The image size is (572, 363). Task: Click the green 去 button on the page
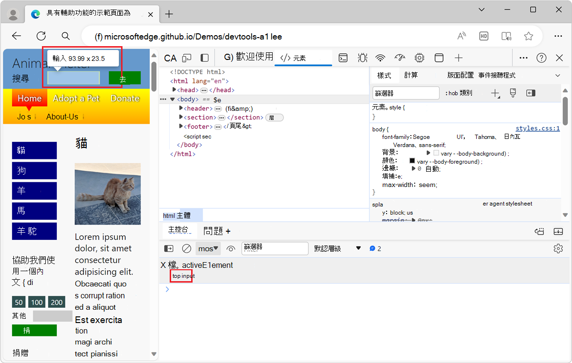tap(124, 78)
